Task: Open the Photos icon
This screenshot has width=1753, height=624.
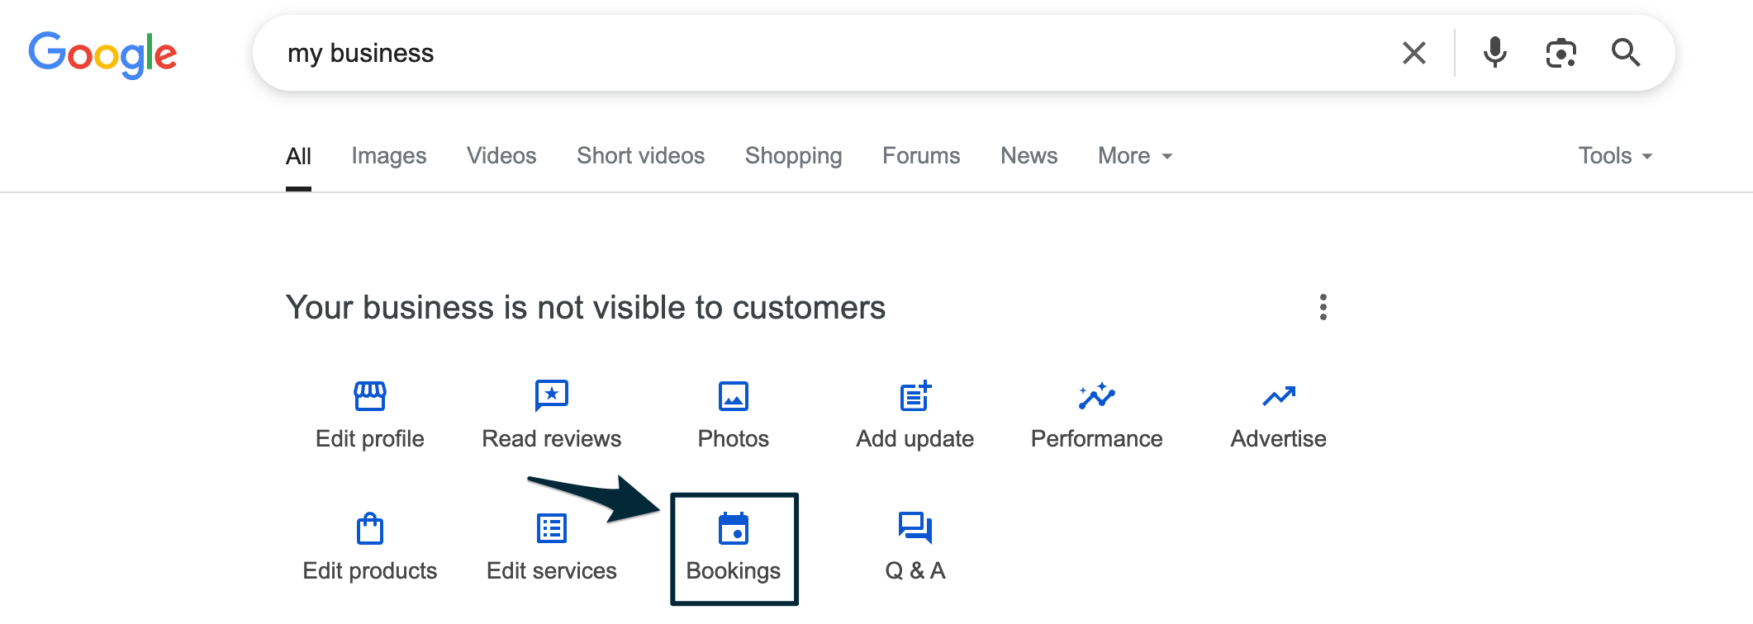Action: click(734, 396)
